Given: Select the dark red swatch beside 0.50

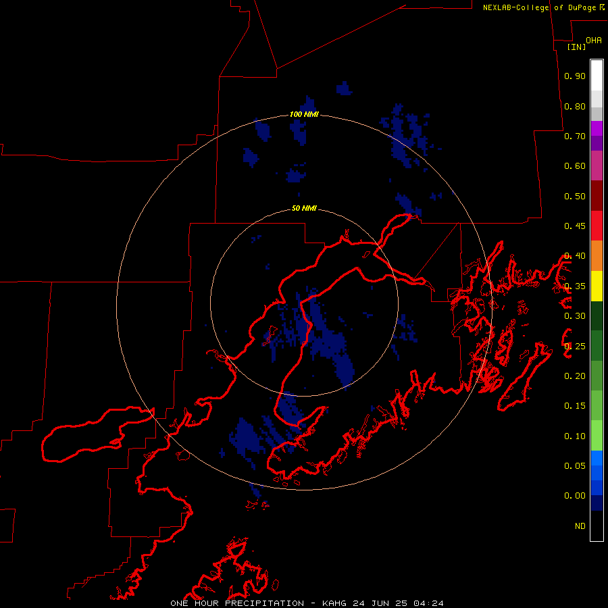Looking at the screenshot, I should point(597,196).
